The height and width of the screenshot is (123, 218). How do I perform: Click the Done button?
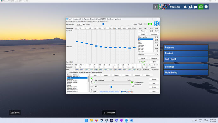[x=154, y=91]
